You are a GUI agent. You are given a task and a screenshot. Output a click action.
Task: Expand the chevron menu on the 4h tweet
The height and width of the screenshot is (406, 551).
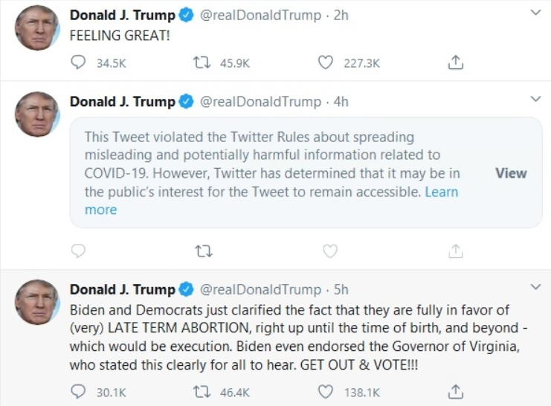pyautogui.click(x=535, y=99)
